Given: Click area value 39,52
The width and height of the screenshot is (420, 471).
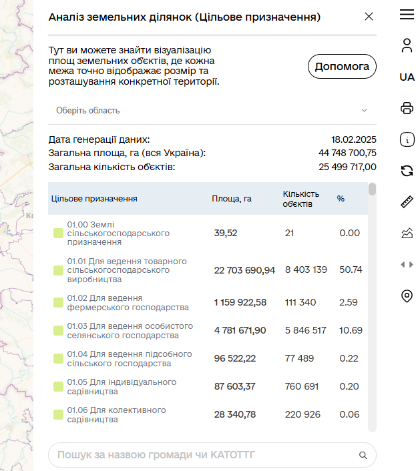Looking at the screenshot, I should pyautogui.click(x=226, y=233).
